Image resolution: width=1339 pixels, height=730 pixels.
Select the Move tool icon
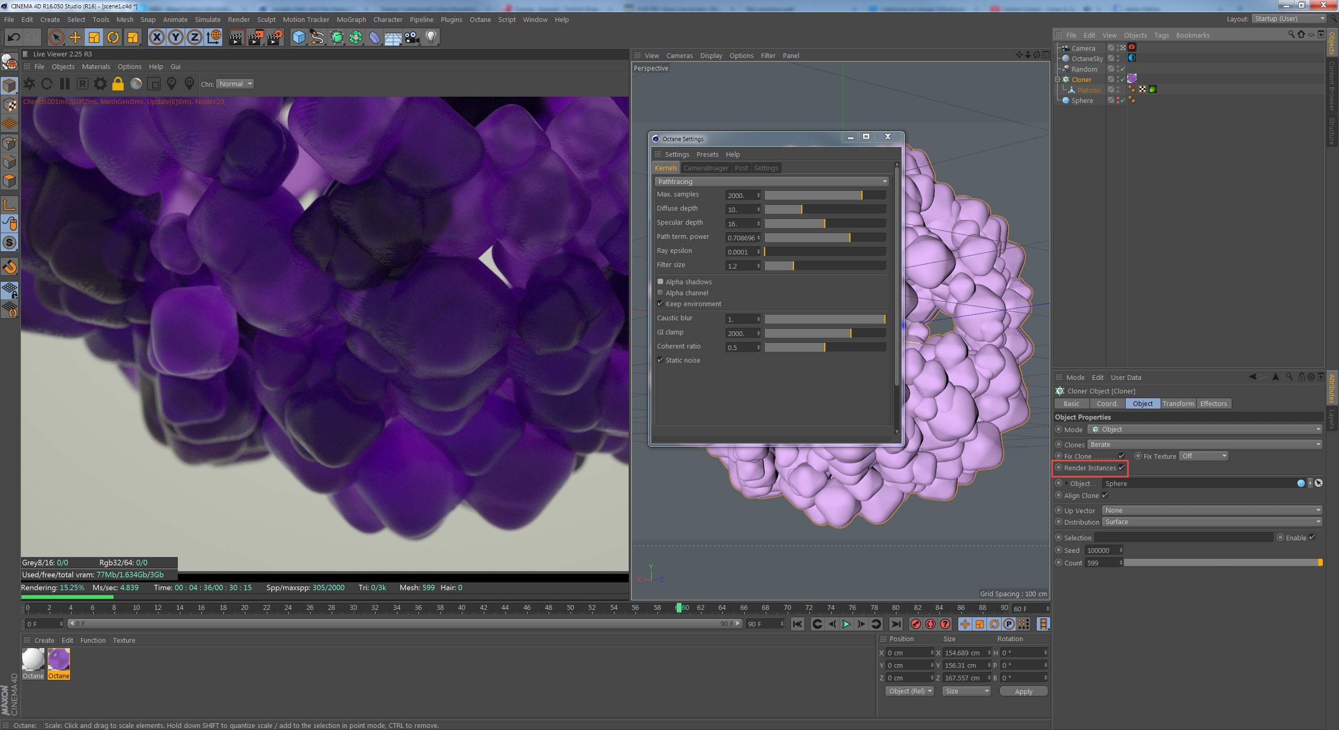pos(75,37)
